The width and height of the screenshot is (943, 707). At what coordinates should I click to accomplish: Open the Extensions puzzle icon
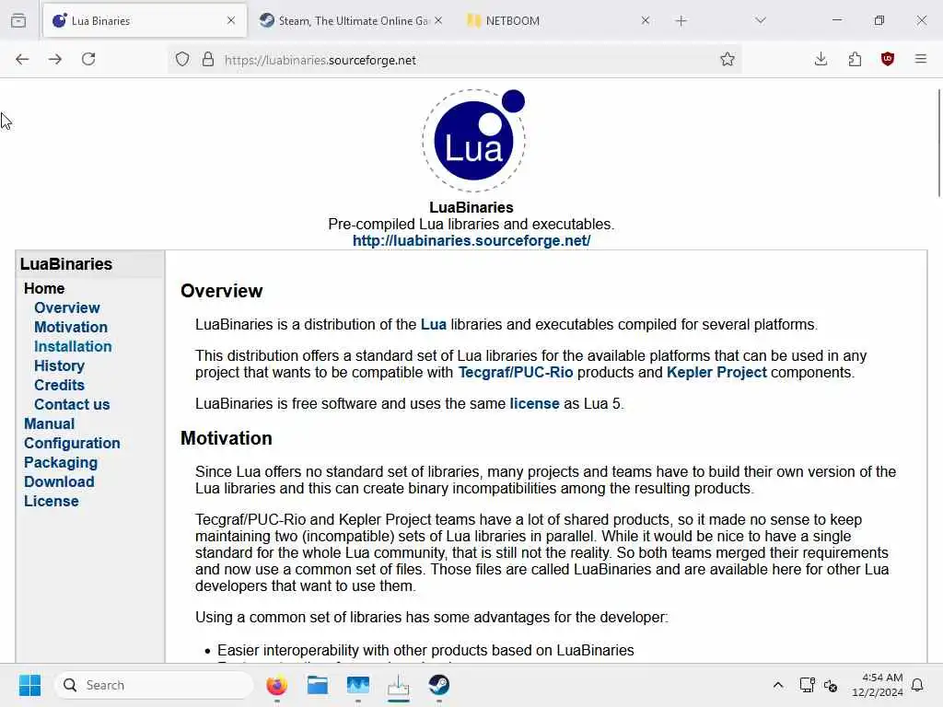coord(855,59)
